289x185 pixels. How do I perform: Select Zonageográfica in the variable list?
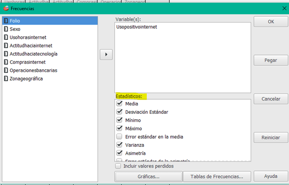pyautogui.click(x=50, y=79)
